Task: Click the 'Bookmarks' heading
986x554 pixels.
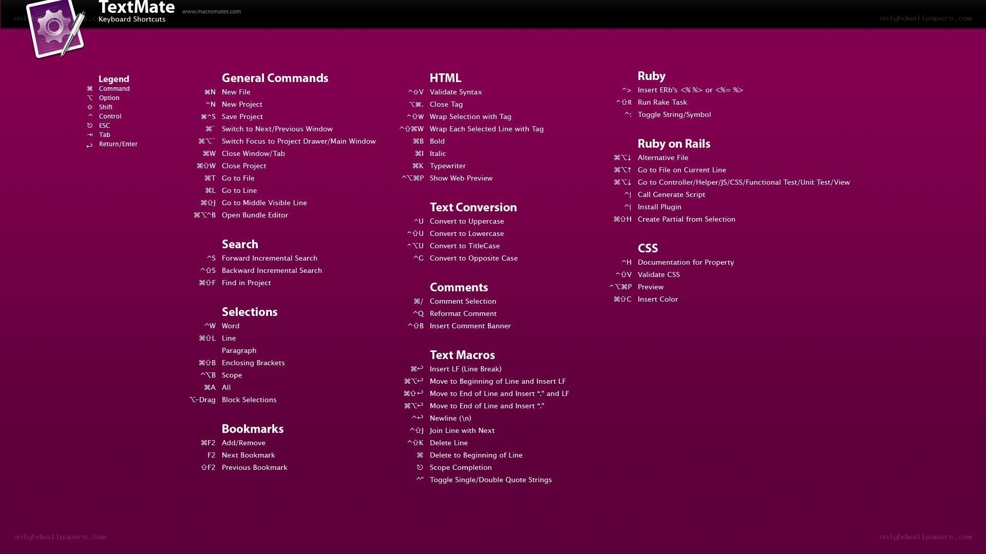Action: (x=253, y=429)
